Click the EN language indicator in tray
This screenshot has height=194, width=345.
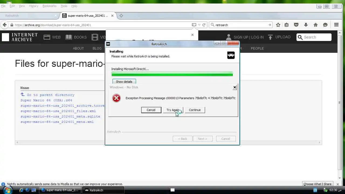315,190
